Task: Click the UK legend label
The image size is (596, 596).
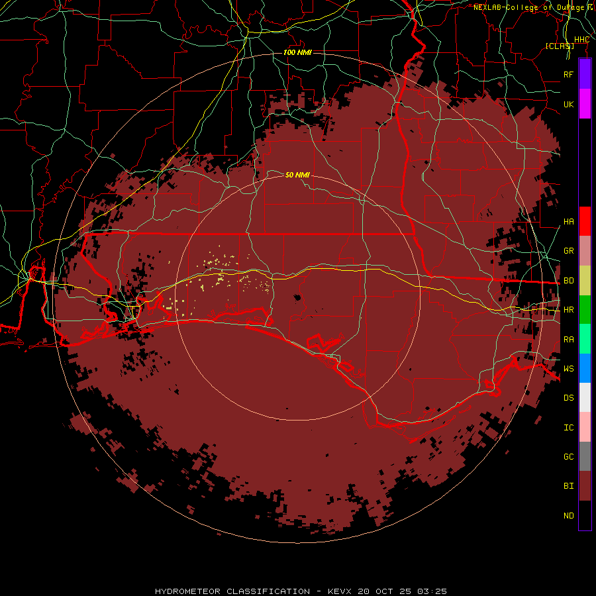Action: pos(569,104)
